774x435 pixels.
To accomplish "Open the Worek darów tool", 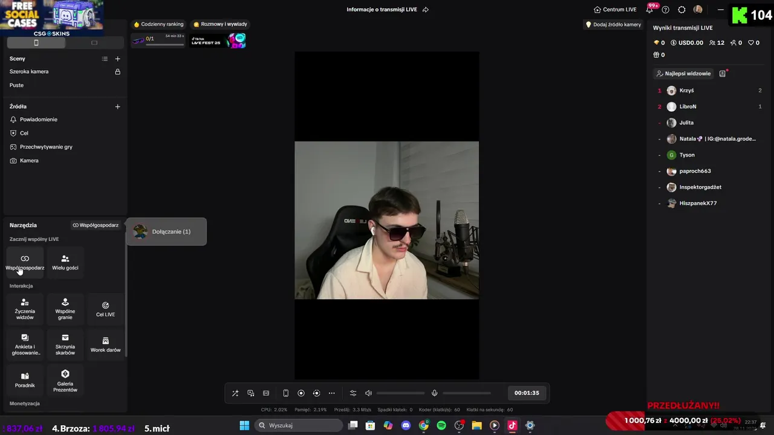I will click(105, 345).
